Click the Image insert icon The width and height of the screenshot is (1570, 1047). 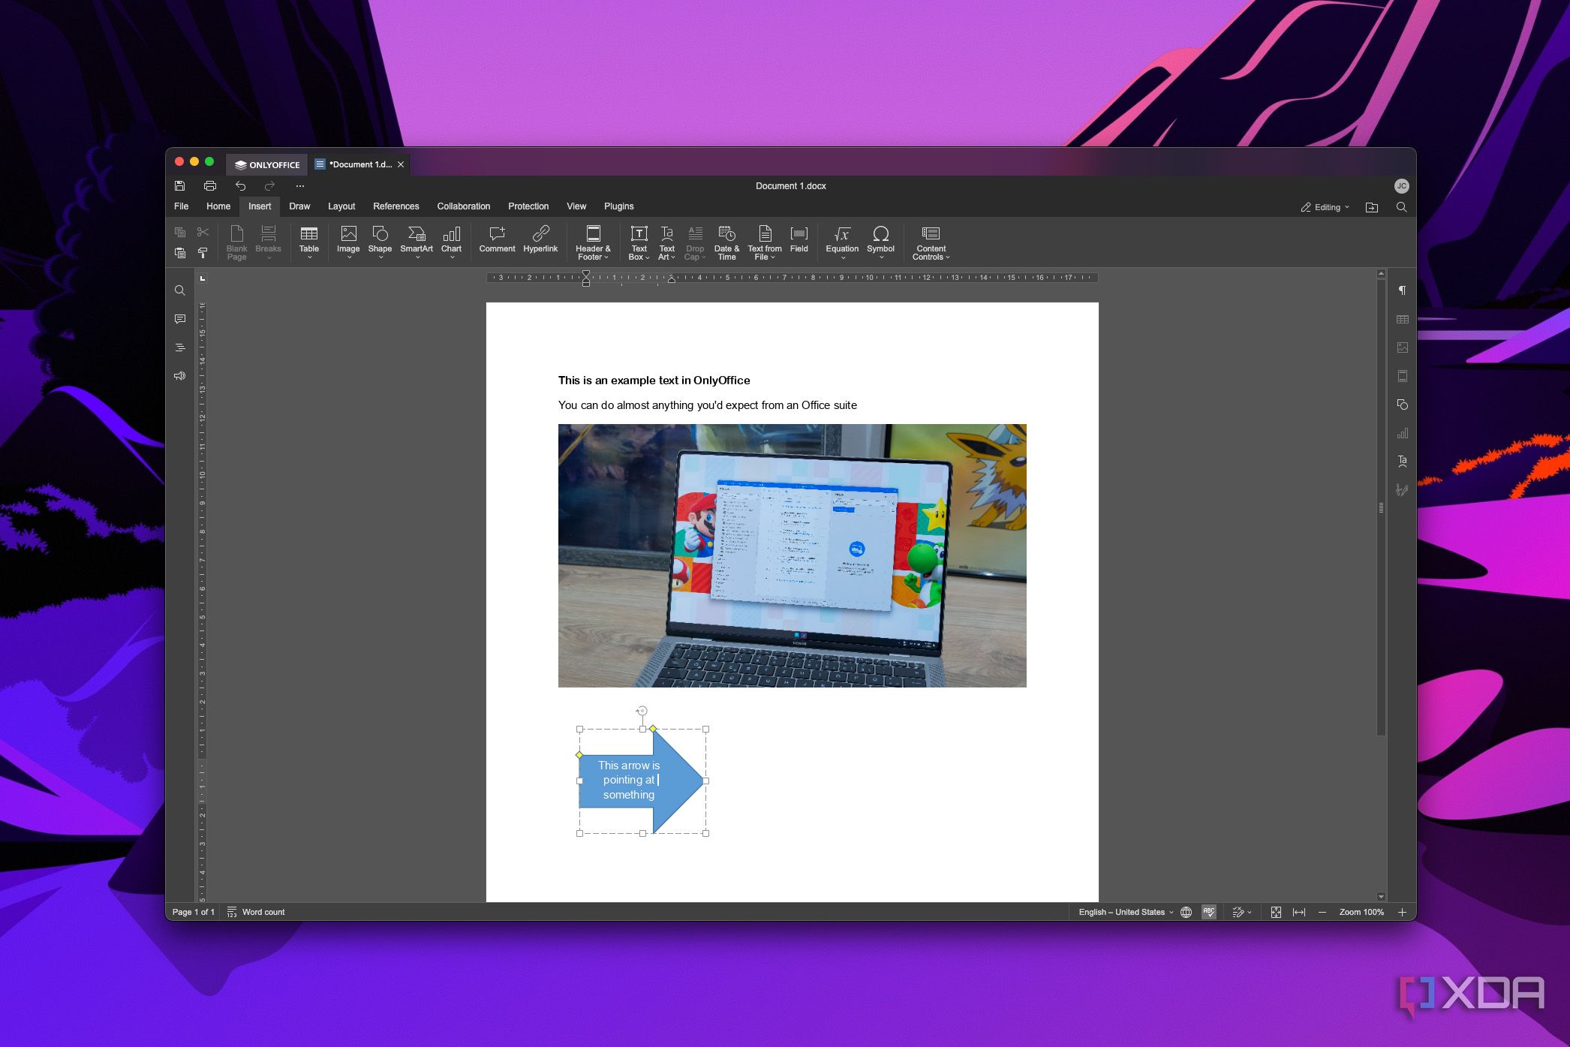pos(348,235)
